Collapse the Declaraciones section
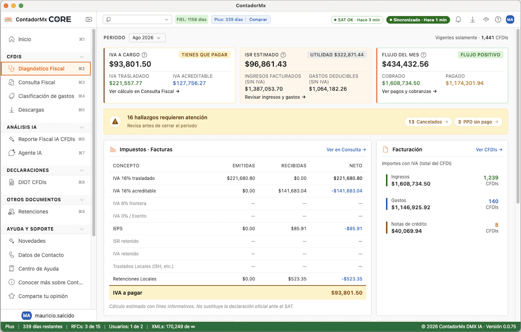The width and height of the screenshot is (521, 332). click(x=82, y=170)
